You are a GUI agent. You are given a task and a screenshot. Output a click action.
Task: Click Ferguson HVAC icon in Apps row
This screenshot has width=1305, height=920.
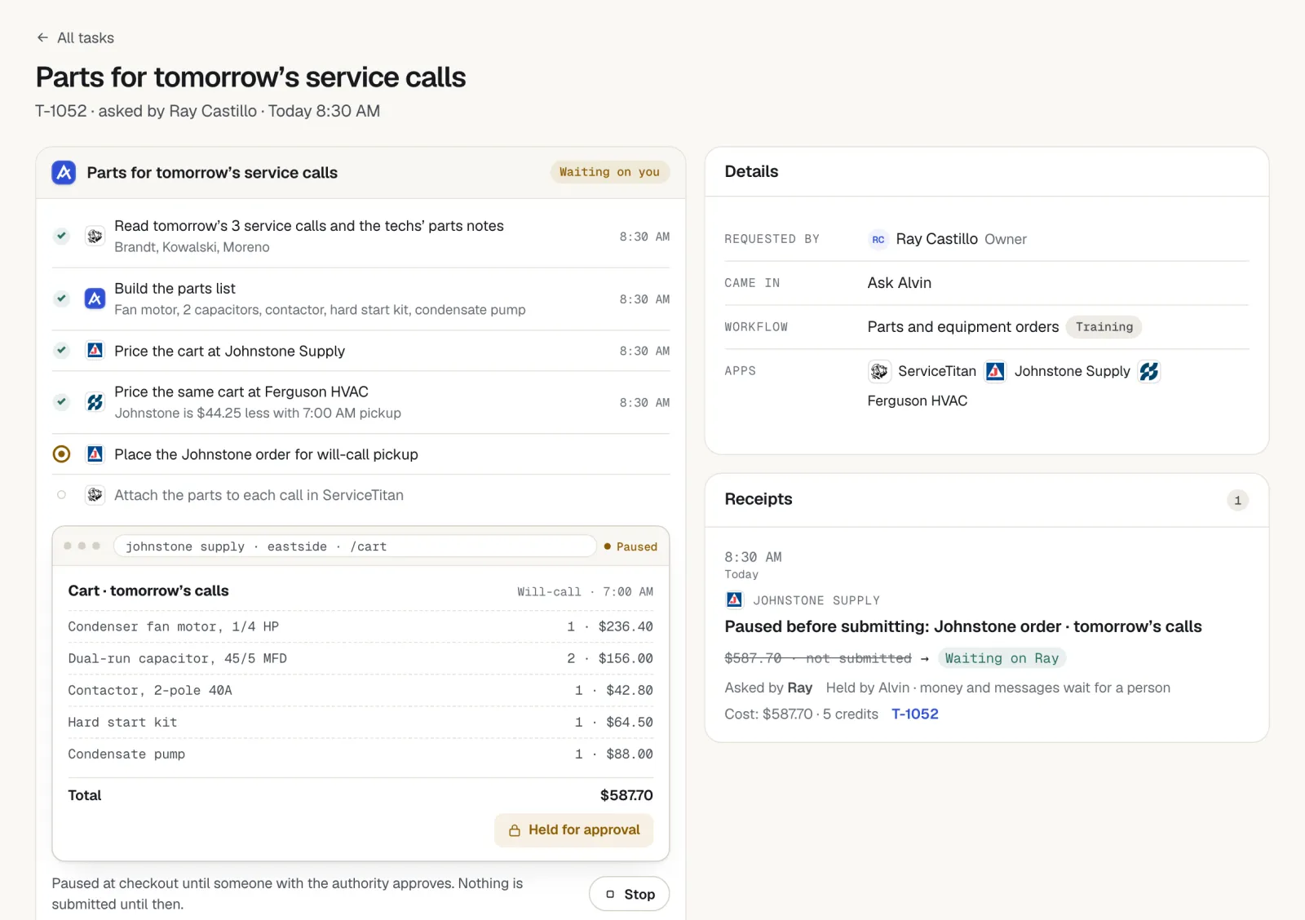(x=1149, y=371)
